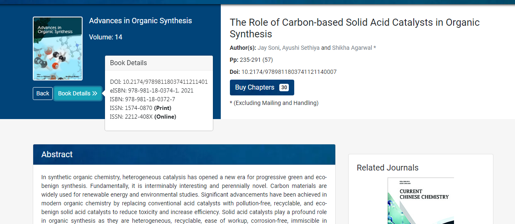Collapse the Book Details popover button
Screen dimensions: 515x224
tap(78, 93)
